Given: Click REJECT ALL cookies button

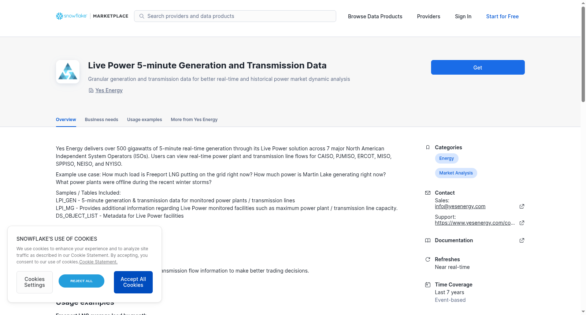Looking at the screenshot, I should (81, 281).
